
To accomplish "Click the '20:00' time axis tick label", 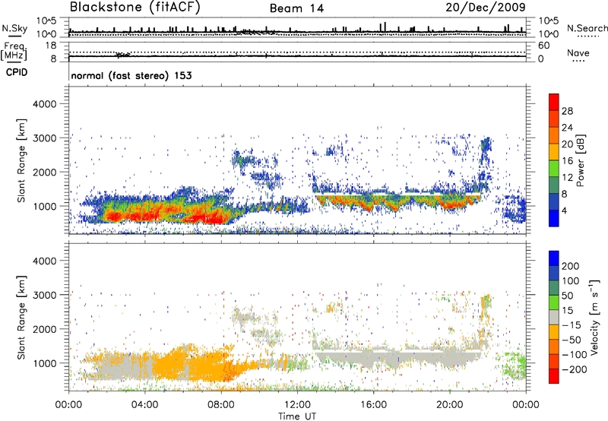I will click(x=450, y=405).
